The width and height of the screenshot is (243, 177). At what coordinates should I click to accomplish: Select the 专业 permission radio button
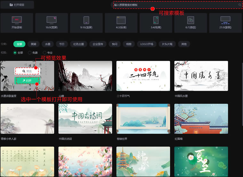pyautogui.click(x=45, y=53)
